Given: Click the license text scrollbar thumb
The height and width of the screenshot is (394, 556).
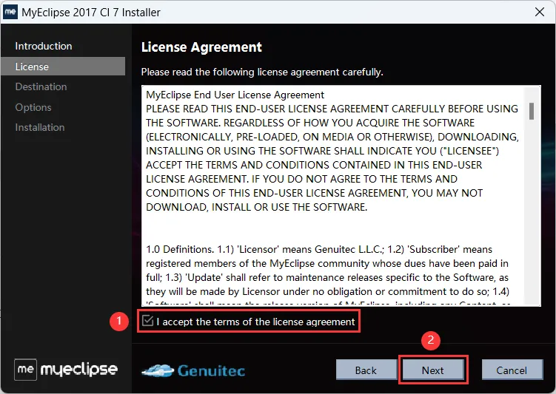Looking at the screenshot, I should click(x=531, y=111).
